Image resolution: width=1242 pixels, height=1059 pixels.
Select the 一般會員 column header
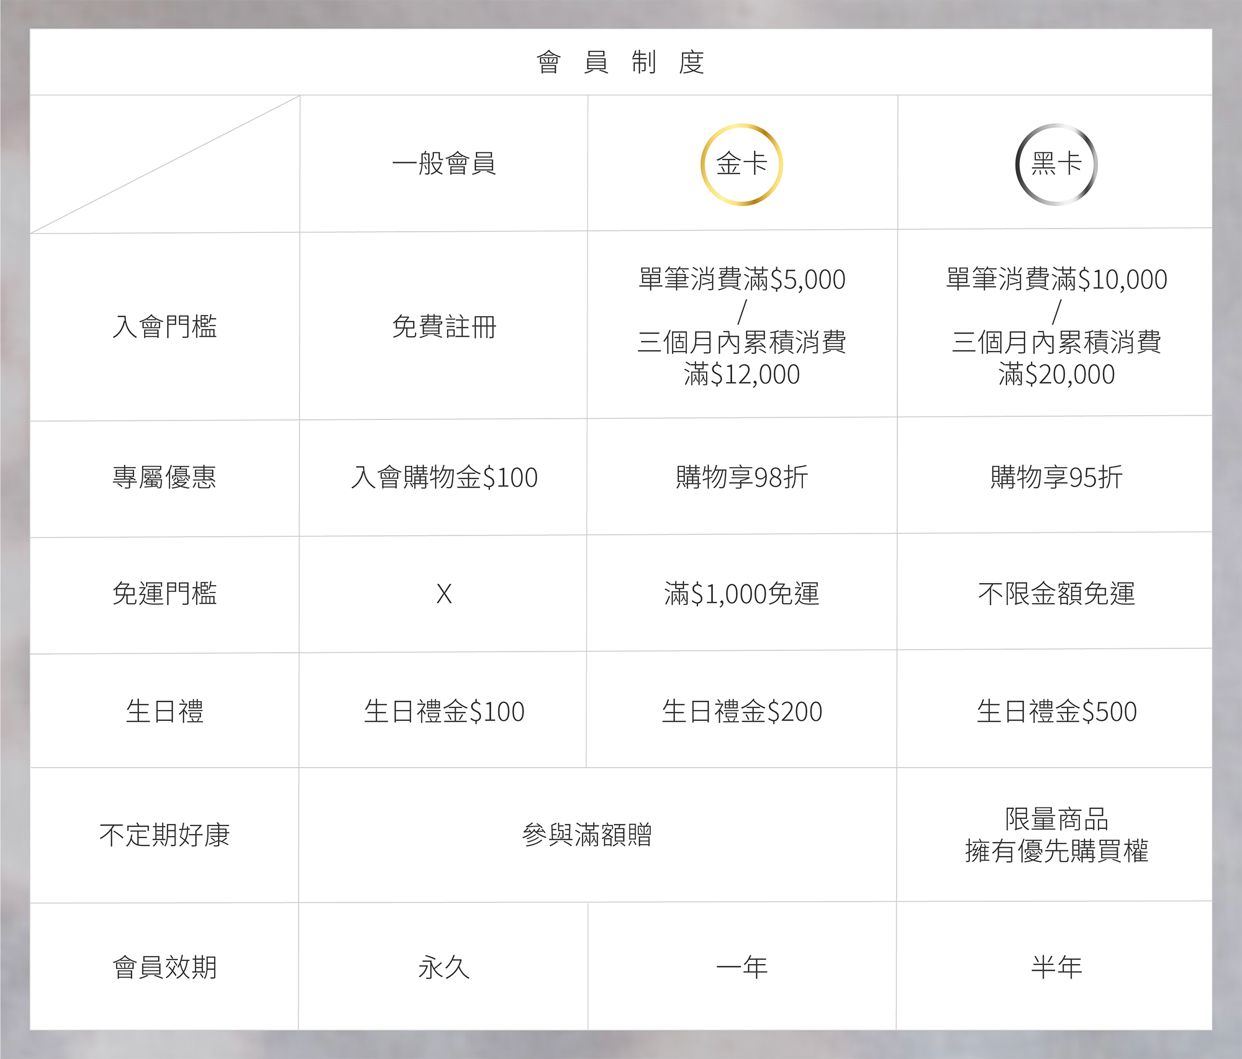(x=443, y=164)
